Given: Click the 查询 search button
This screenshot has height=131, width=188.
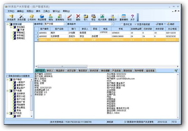Looking at the screenshot, I should click(x=159, y=24).
